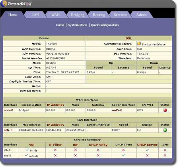
Task: Click the Multimode standard value
Action: coord(144,58)
